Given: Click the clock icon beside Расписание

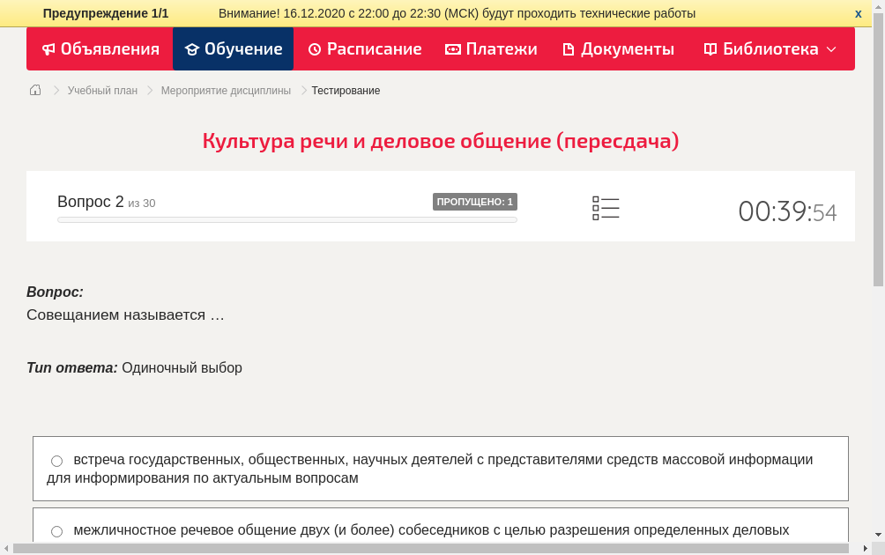Looking at the screenshot, I should pyautogui.click(x=313, y=49).
